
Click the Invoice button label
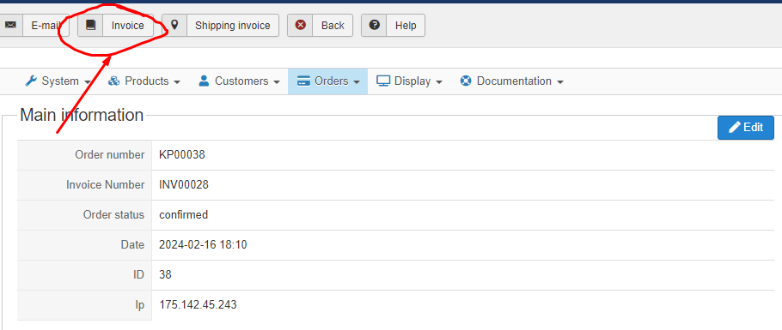(x=128, y=26)
